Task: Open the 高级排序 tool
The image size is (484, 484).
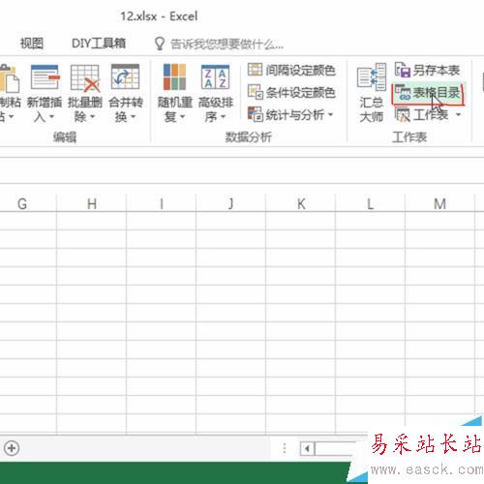Action: click(215, 93)
